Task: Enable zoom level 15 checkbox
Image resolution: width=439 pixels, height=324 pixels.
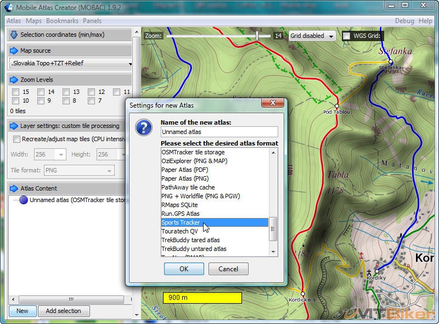Action: (x=16, y=92)
